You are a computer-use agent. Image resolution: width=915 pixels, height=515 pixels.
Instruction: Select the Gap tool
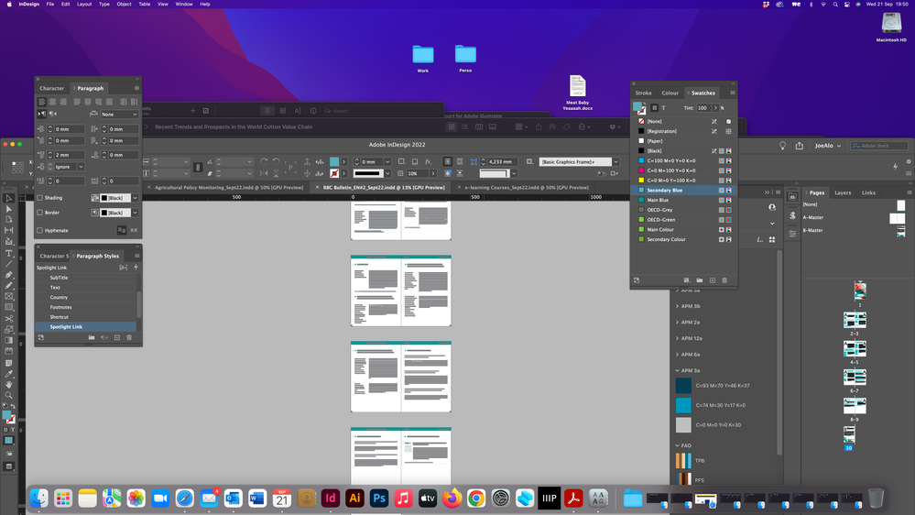(9, 230)
